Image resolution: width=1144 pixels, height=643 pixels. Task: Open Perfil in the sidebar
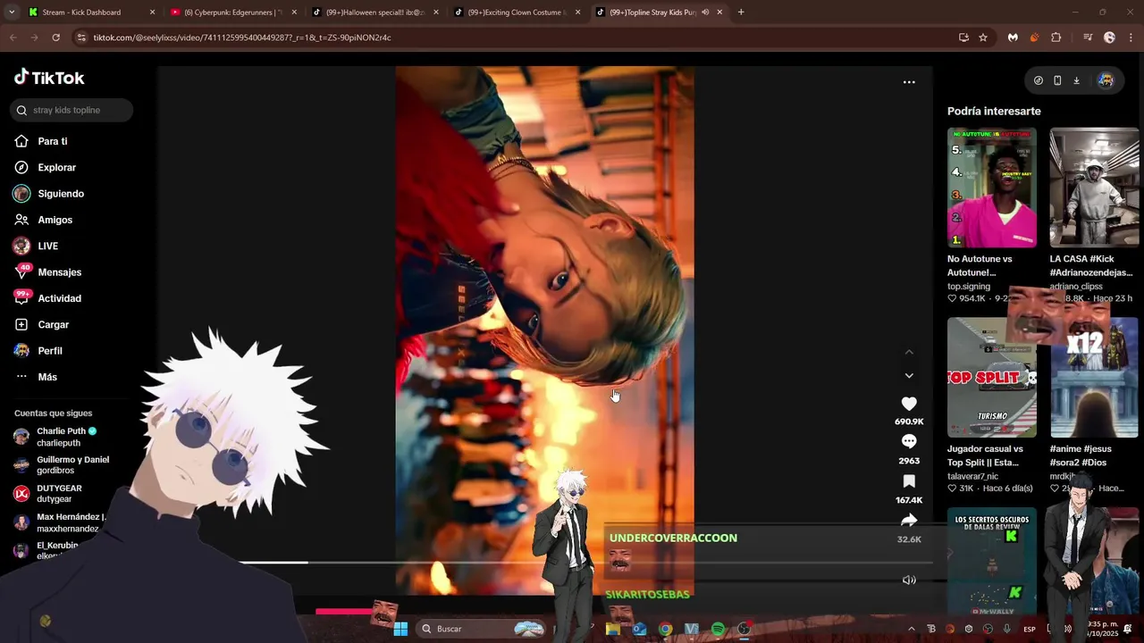[49, 351]
